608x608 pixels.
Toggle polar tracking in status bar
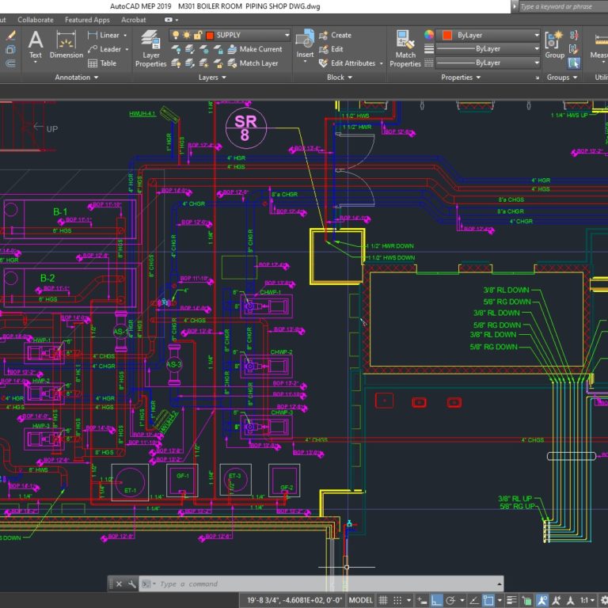(x=451, y=600)
